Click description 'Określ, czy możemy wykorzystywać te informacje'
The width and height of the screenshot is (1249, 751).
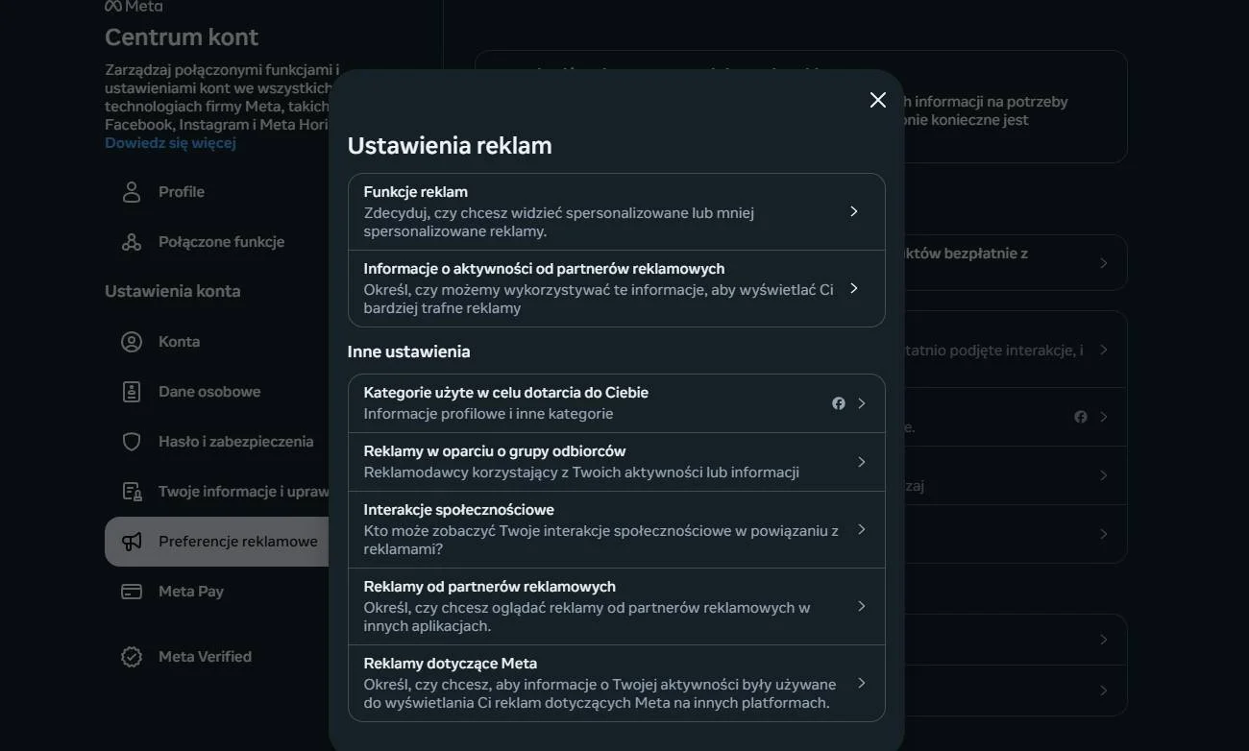point(598,299)
